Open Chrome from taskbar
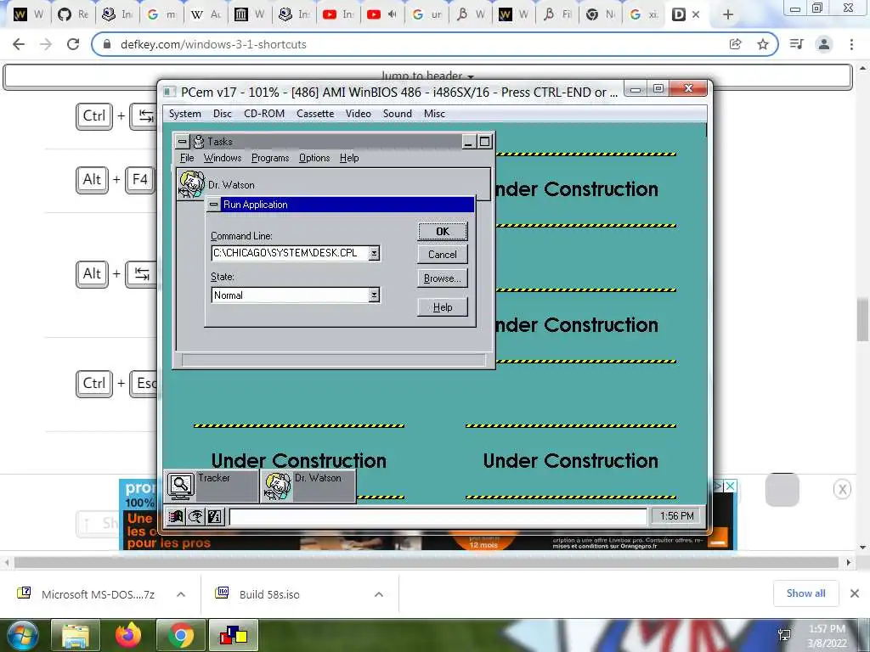870x652 pixels. [x=181, y=635]
